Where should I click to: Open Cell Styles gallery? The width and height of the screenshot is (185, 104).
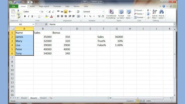pos(129,14)
